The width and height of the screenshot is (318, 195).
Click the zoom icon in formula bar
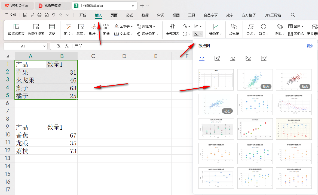click(x=59, y=46)
